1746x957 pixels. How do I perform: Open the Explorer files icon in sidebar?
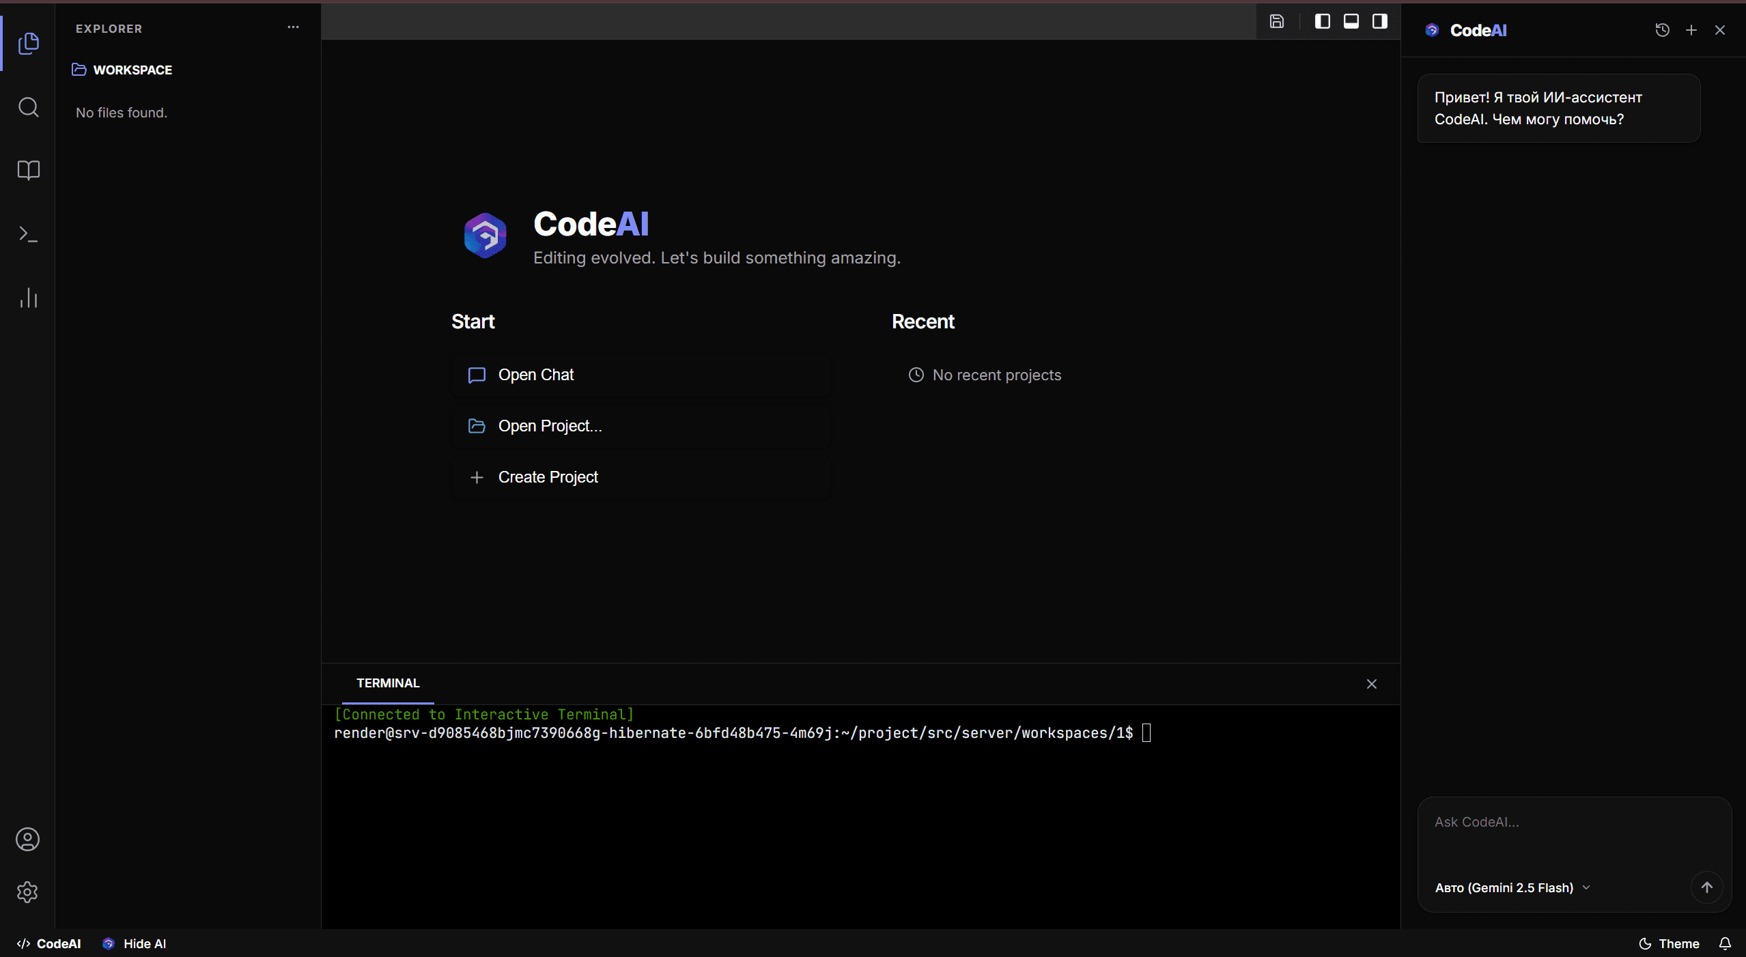point(28,43)
